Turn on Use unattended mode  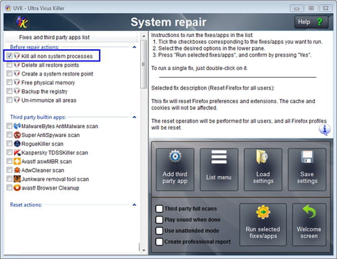[x=159, y=231]
